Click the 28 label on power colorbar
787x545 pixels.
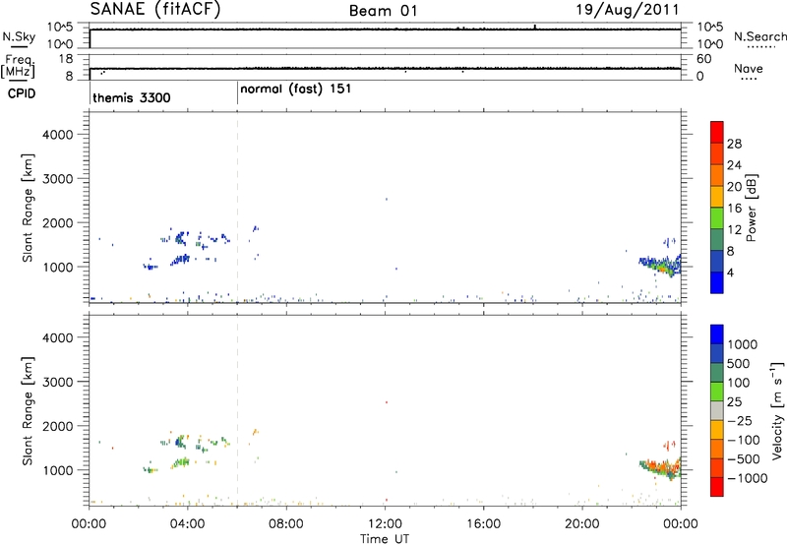734,144
